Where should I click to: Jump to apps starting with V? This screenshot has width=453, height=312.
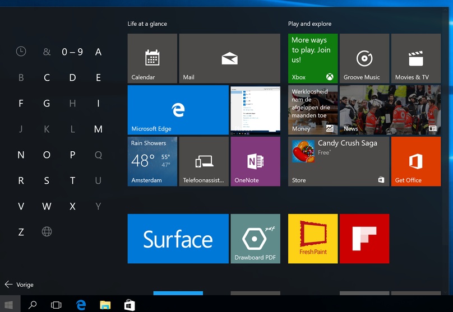click(21, 206)
